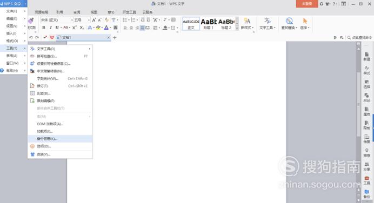Click the font color A icon
This screenshot has width=374, height=203.
[106, 28]
